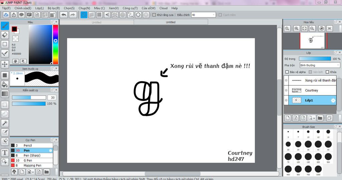Open settings gear of Lớp1 layer
This screenshot has height=180, width=342.
[333, 100]
